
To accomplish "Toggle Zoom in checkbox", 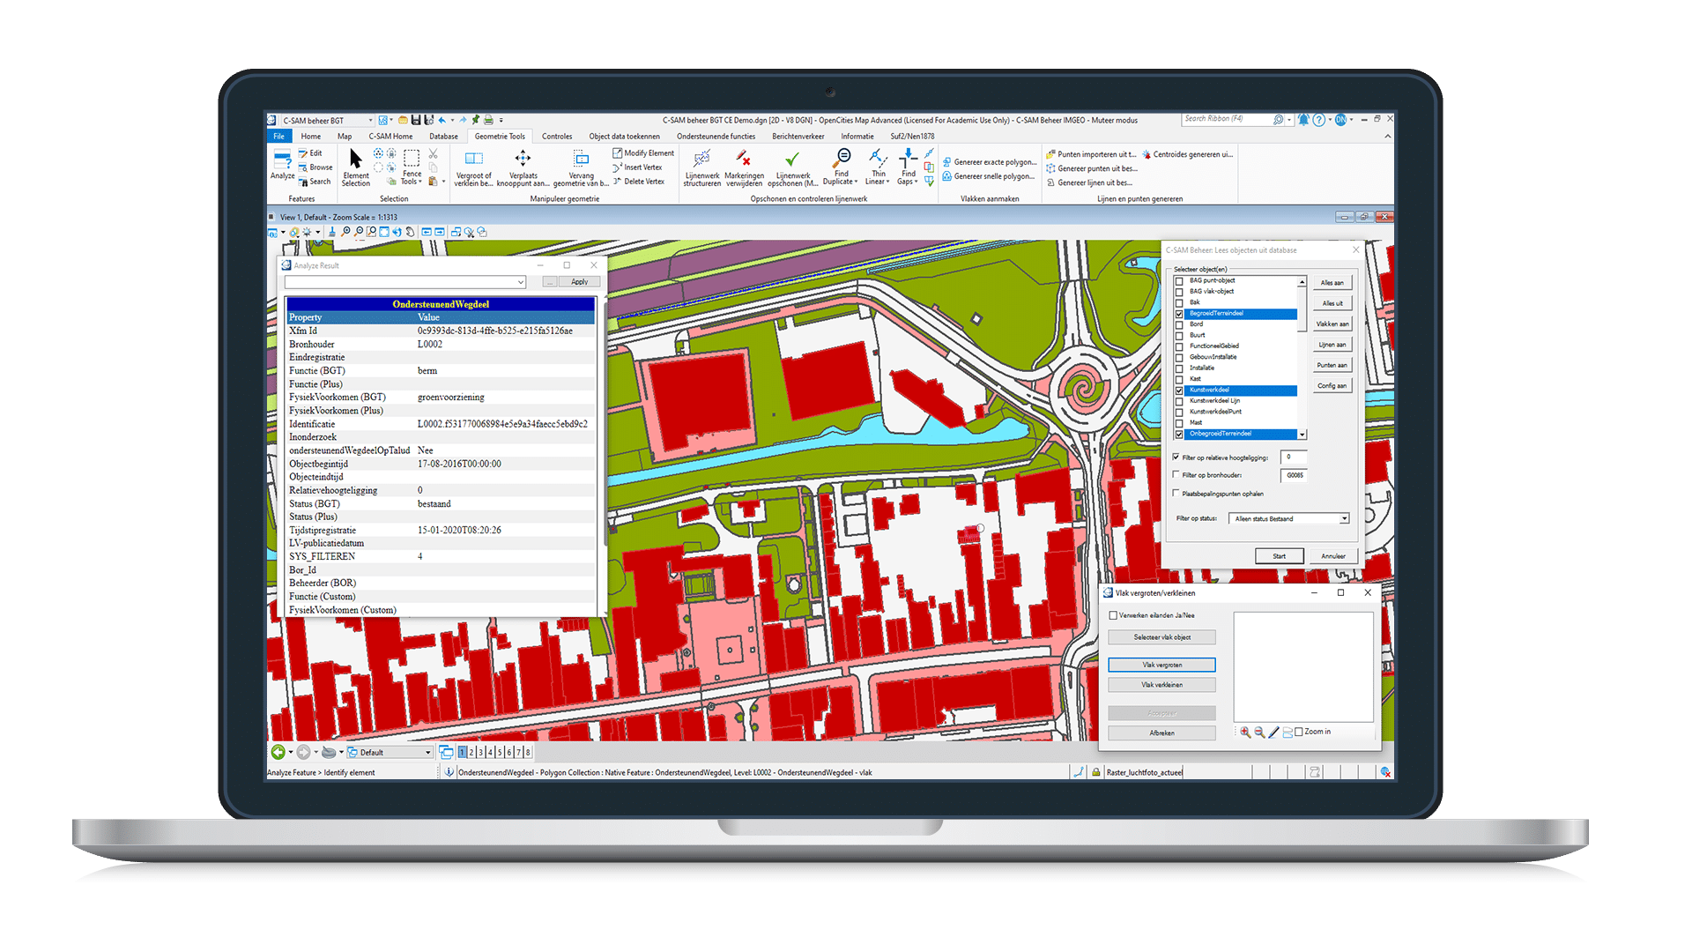I will click(1299, 732).
